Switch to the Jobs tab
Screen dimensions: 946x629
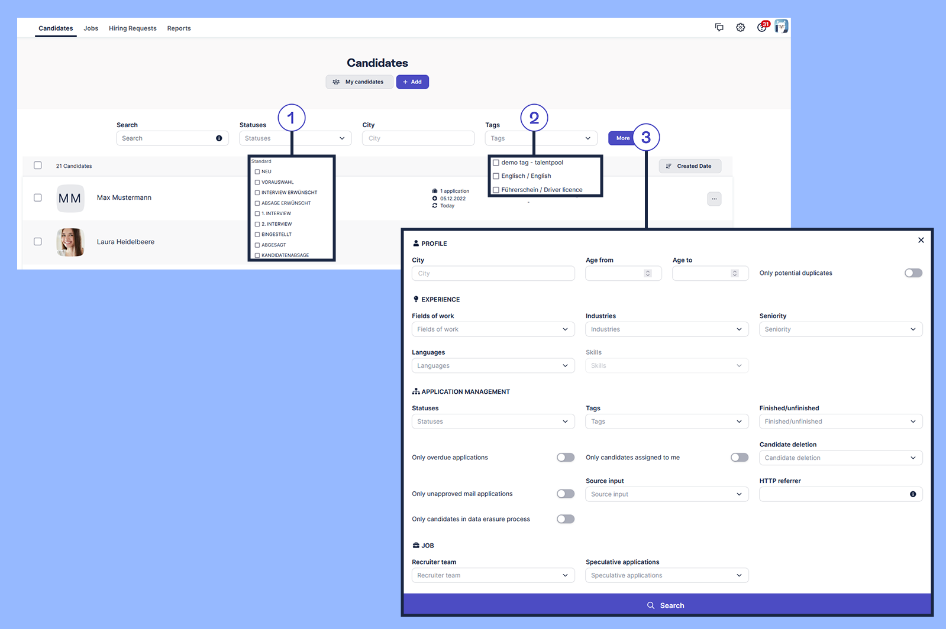point(91,28)
